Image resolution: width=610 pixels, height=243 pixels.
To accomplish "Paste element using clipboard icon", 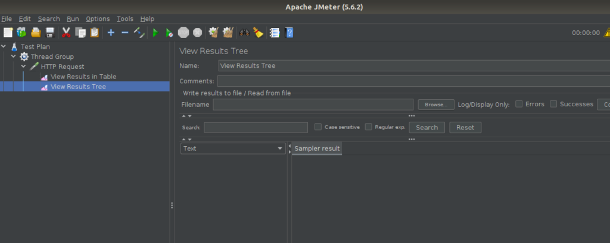I will tap(95, 33).
